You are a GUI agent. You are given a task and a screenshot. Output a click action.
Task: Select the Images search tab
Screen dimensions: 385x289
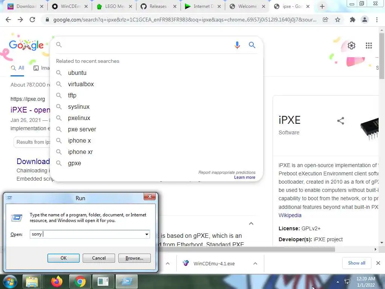click(41, 68)
